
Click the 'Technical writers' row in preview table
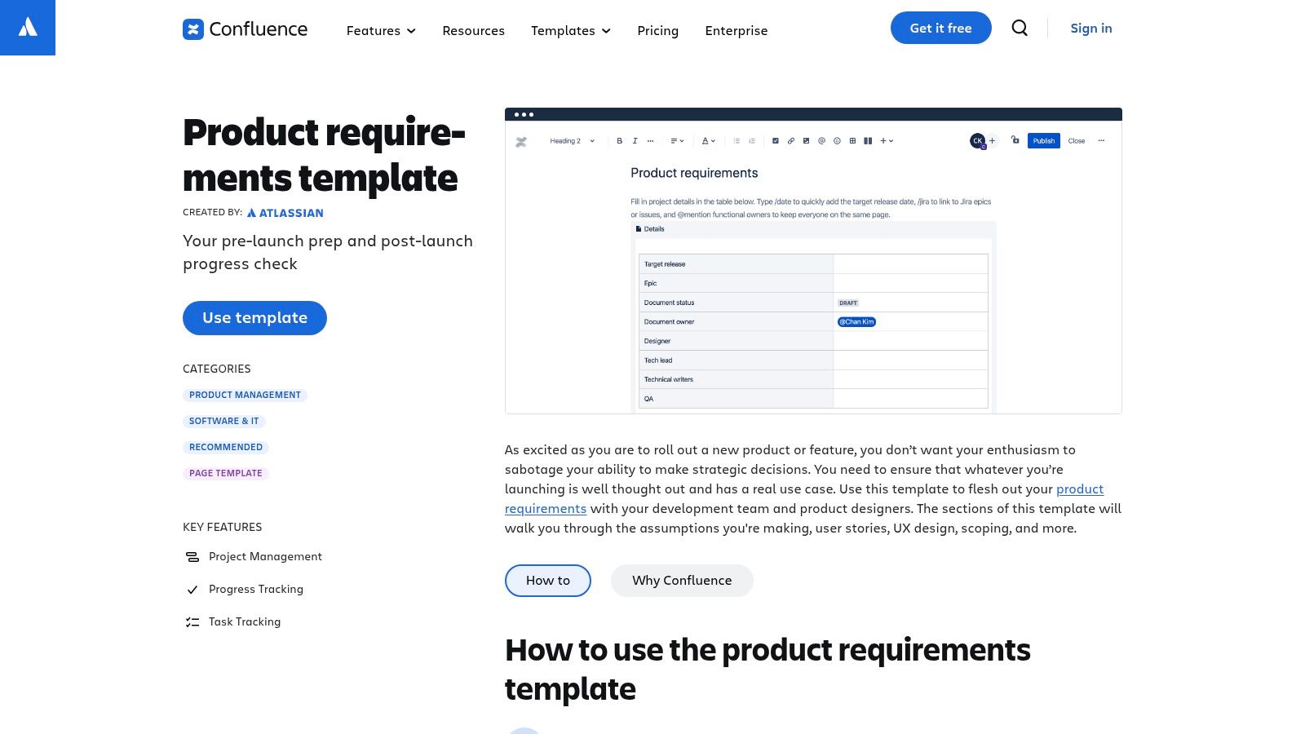click(x=813, y=379)
